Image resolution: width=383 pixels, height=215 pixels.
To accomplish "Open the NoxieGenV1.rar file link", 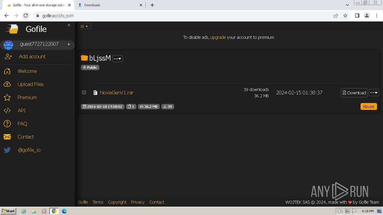I will (x=117, y=93).
